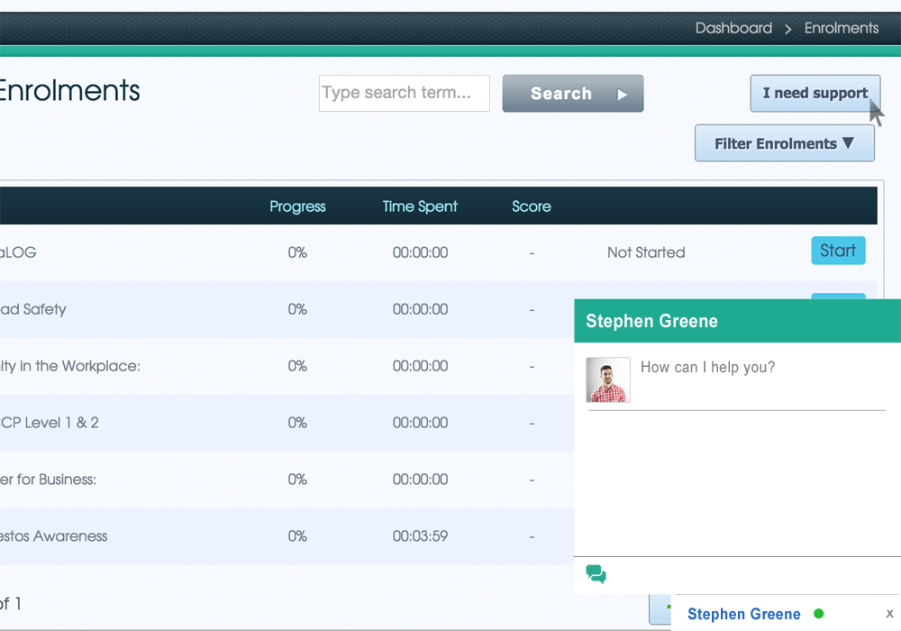Go to Dashboard via breadcrumb
The image size is (901, 631).
(733, 28)
